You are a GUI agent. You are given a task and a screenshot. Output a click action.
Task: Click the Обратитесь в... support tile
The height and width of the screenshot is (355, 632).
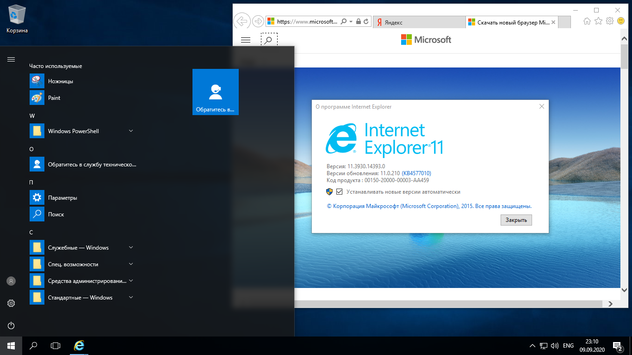tap(215, 92)
